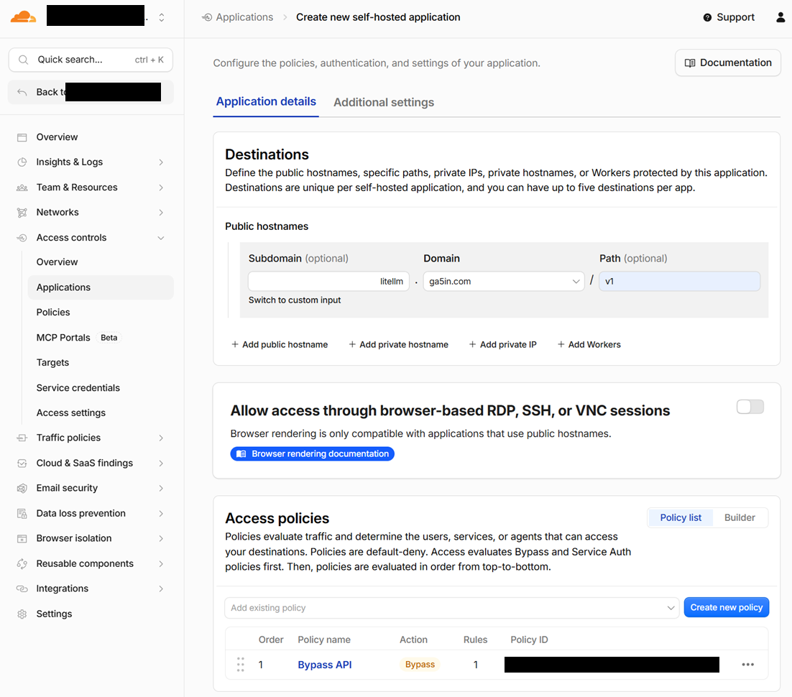
Task: Click the Insights & Logs icon
Action: [x=22, y=162]
